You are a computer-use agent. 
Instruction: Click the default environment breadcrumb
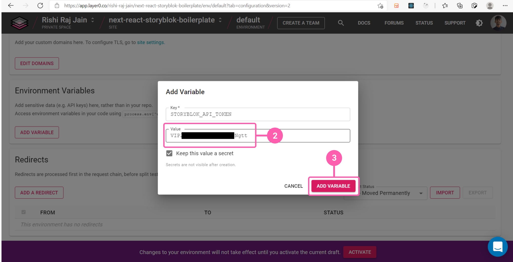coord(248,20)
